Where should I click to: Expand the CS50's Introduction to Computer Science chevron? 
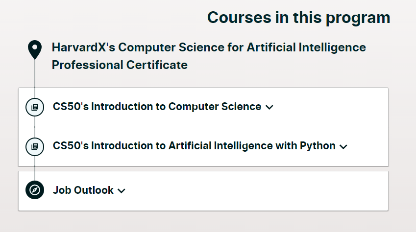269,107
